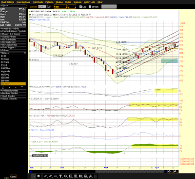Pick the rectangle drawing tool
This screenshot has width=195, height=179.
[x=71, y=176]
